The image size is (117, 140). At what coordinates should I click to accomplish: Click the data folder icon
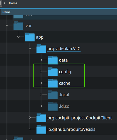(x=53, y=60)
